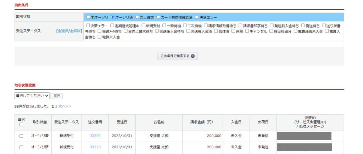Screen dimensions: 363x154
Task: Tick the 発送後入金待ち checkbox
Action: (x=157, y=31)
